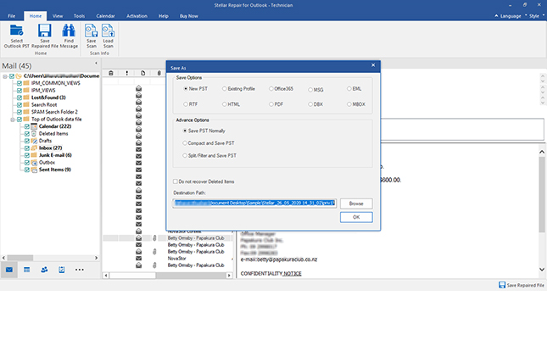The height and width of the screenshot is (357, 547).
Task: Uncheck the IPM_COMMON_VIEWS folder checkbox
Action: tap(20, 83)
